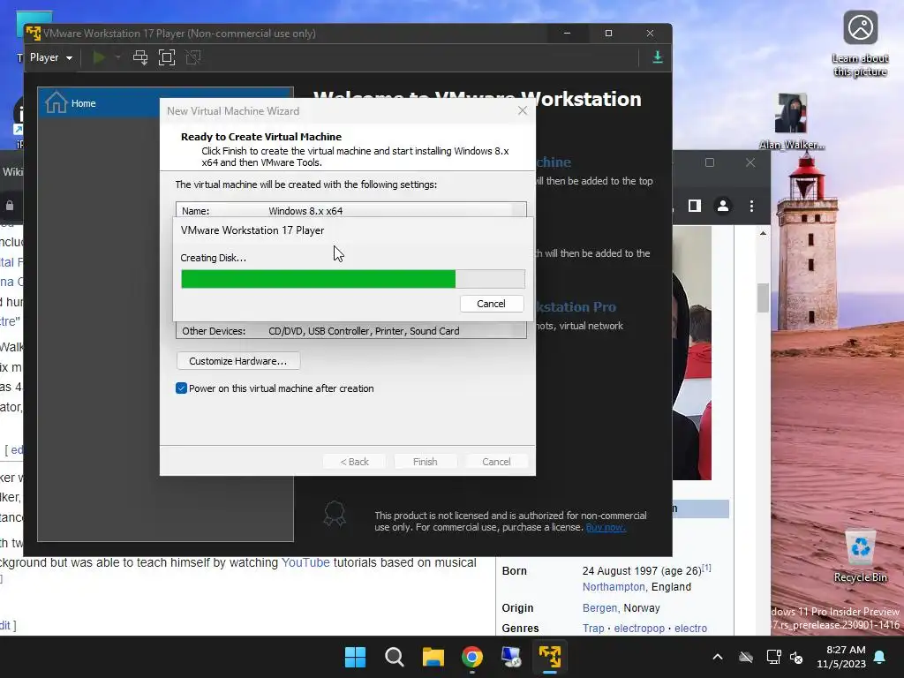Viewport: 904px width, 678px height.
Task: Click Alan Walker portrait image in Chrome
Action: click(692, 353)
